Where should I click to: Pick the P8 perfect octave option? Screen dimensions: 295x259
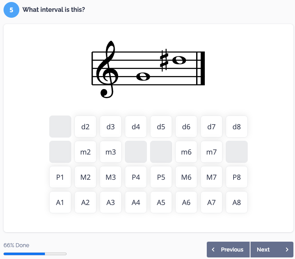(x=237, y=177)
